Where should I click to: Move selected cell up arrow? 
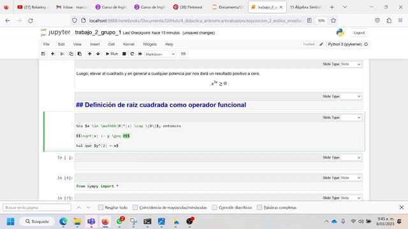pyautogui.click(x=89, y=54)
